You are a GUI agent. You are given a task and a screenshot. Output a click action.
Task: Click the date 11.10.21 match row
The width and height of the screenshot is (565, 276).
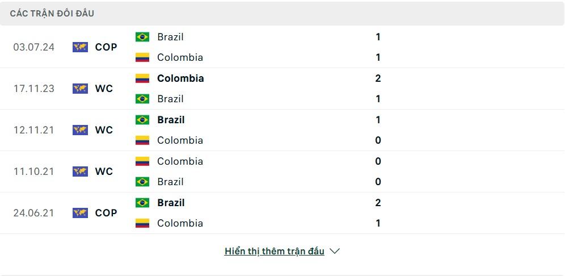click(x=282, y=172)
